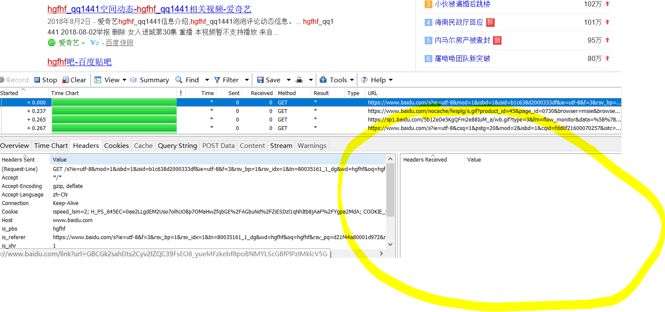
Task: Sort by the Method column header
Action: [x=293, y=93]
